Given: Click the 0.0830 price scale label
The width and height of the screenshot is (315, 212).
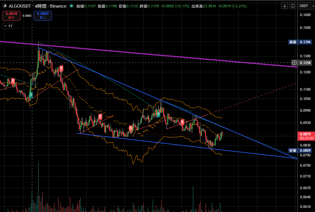Looking at the screenshot, I should (x=305, y=145).
